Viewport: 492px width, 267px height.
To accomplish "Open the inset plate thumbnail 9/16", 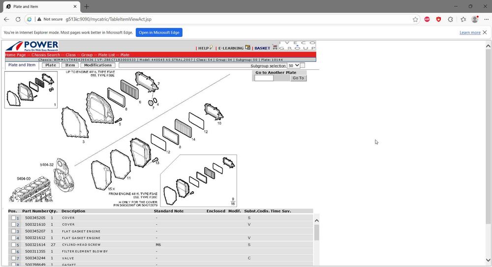I will pos(199,181).
